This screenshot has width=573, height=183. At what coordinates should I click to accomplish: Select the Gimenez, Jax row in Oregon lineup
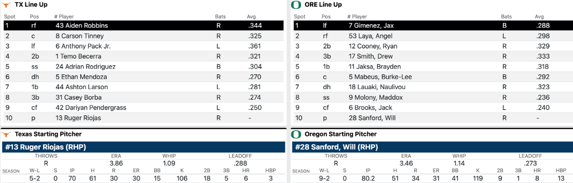432,26
